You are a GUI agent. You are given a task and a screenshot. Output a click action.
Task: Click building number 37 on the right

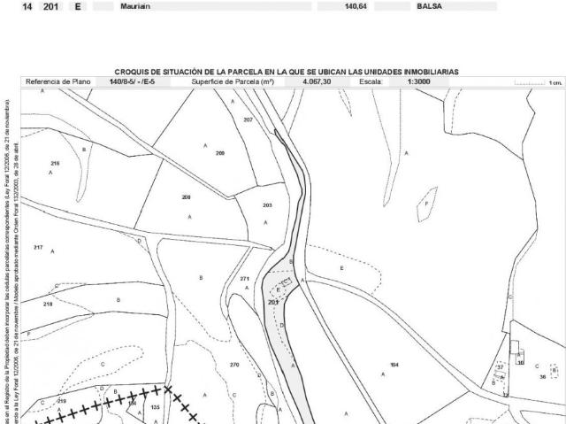pos(501,367)
